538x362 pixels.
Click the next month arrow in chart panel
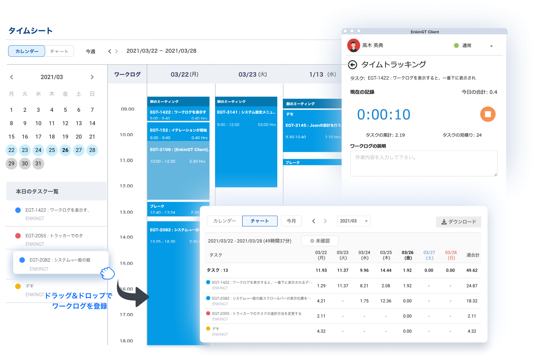click(325, 221)
